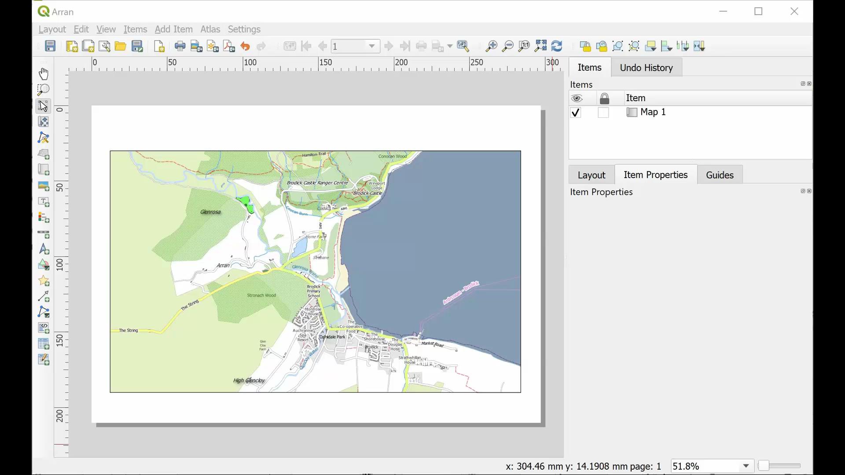This screenshot has height=475, width=845.
Task: Select the Add Map tool
Action: pos(43,154)
